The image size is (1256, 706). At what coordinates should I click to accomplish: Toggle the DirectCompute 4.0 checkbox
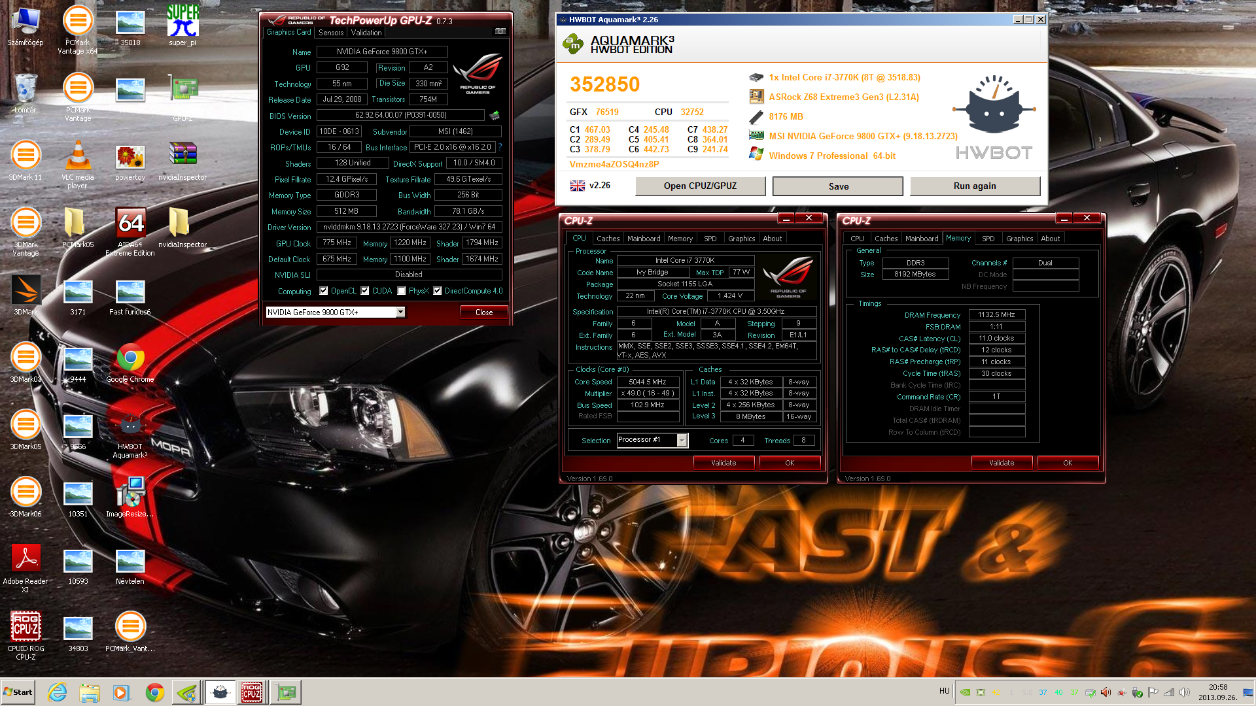tap(438, 291)
